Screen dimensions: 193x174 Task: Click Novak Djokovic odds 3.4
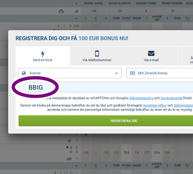120,11
